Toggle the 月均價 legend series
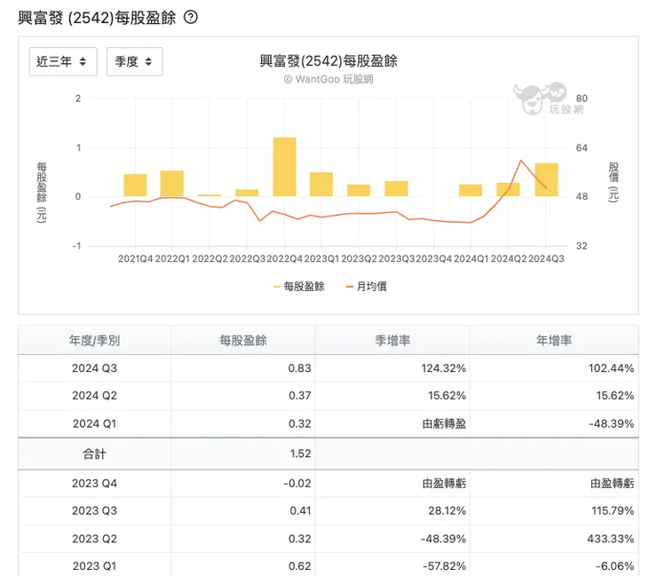 [x=367, y=287]
